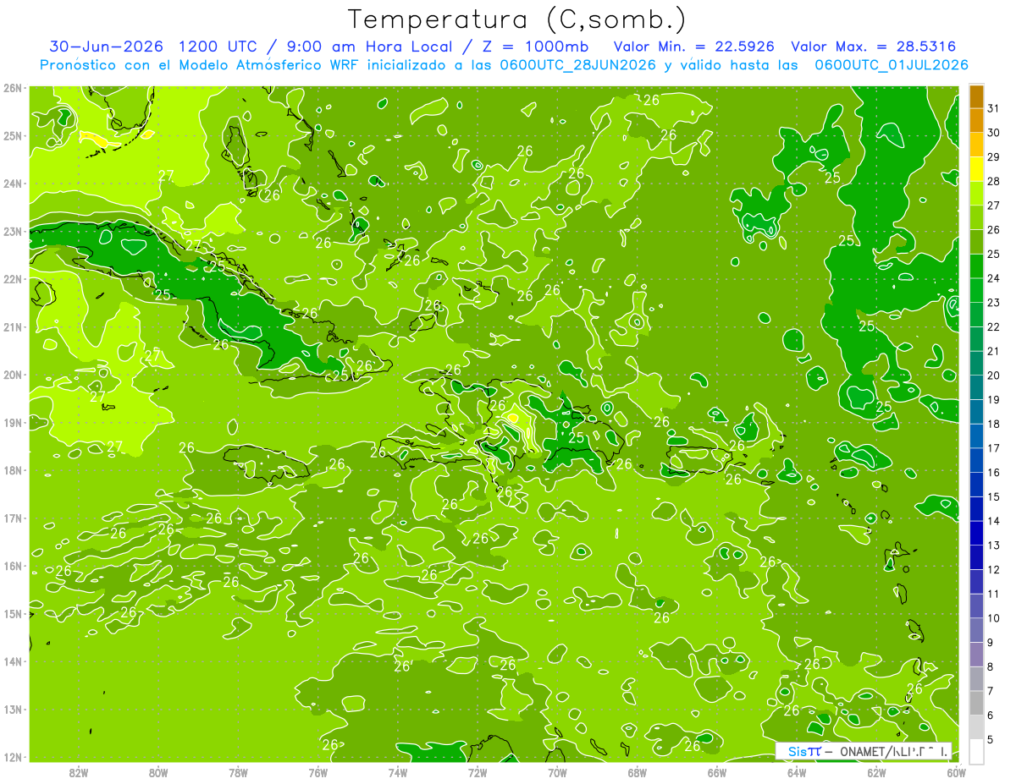Click "Valor Max. = 28.5316" text
This screenshot has width=1016, height=784.
point(874,47)
